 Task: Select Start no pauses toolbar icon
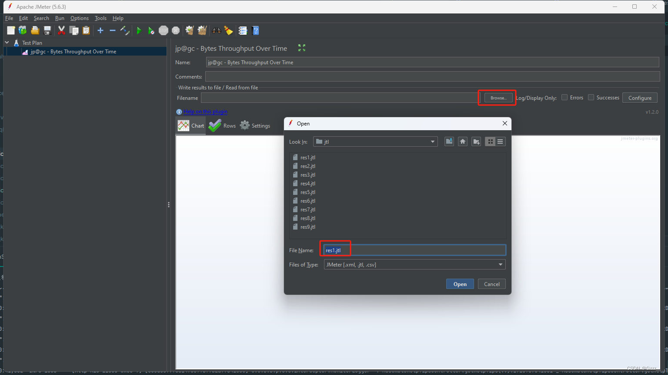[151, 30]
